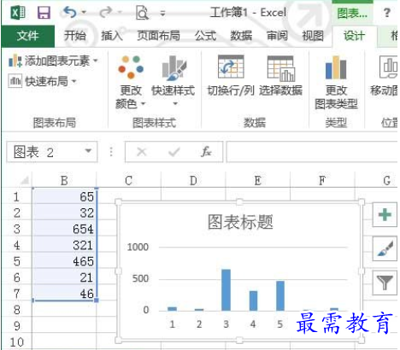The width and height of the screenshot is (400, 350).
Task: Click the 500 vertical axis label
Action: tap(140, 278)
